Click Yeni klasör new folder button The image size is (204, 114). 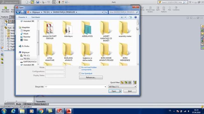pyautogui.click(x=35, y=17)
